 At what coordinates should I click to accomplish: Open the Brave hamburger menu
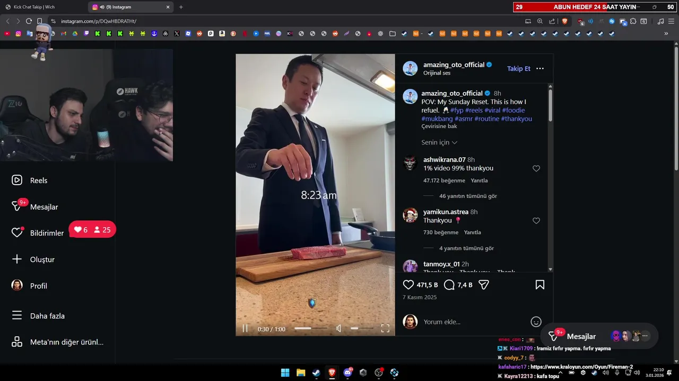pyautogui.click(x=671, y=21)
